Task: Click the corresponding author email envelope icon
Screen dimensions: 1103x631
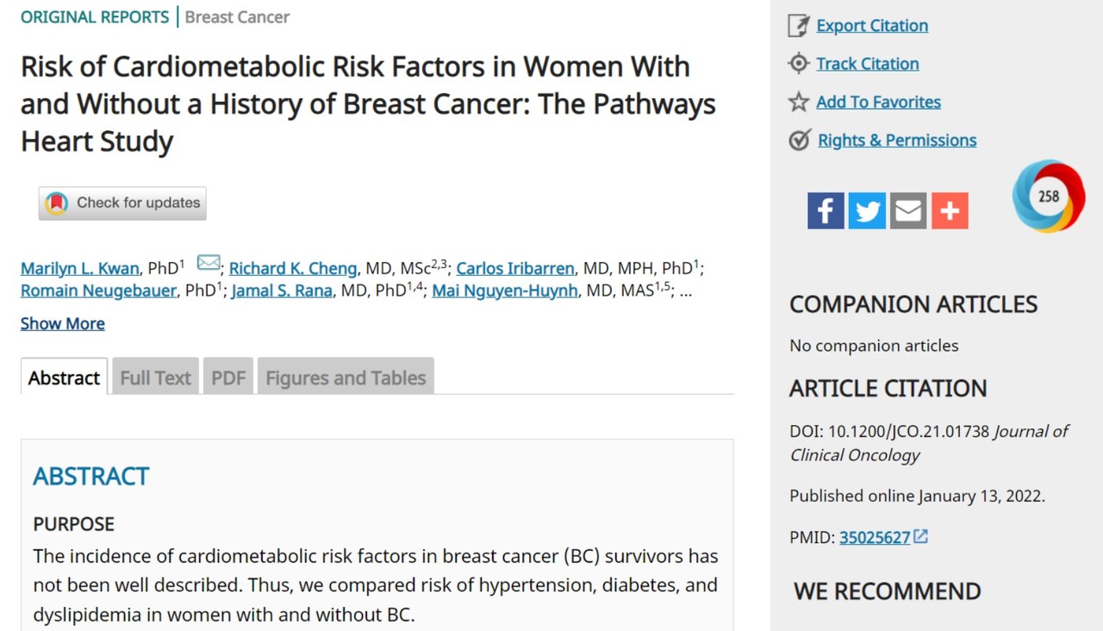Action: 208,263
